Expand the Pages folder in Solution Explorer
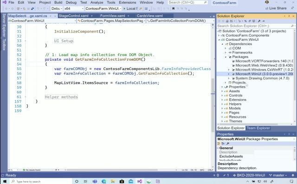 click(x=222, y=113)
